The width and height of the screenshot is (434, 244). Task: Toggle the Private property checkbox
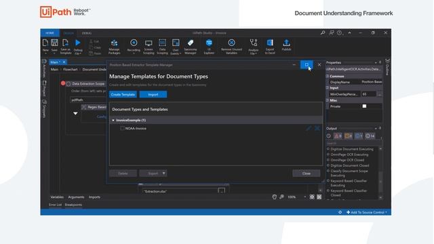point(364,106)
